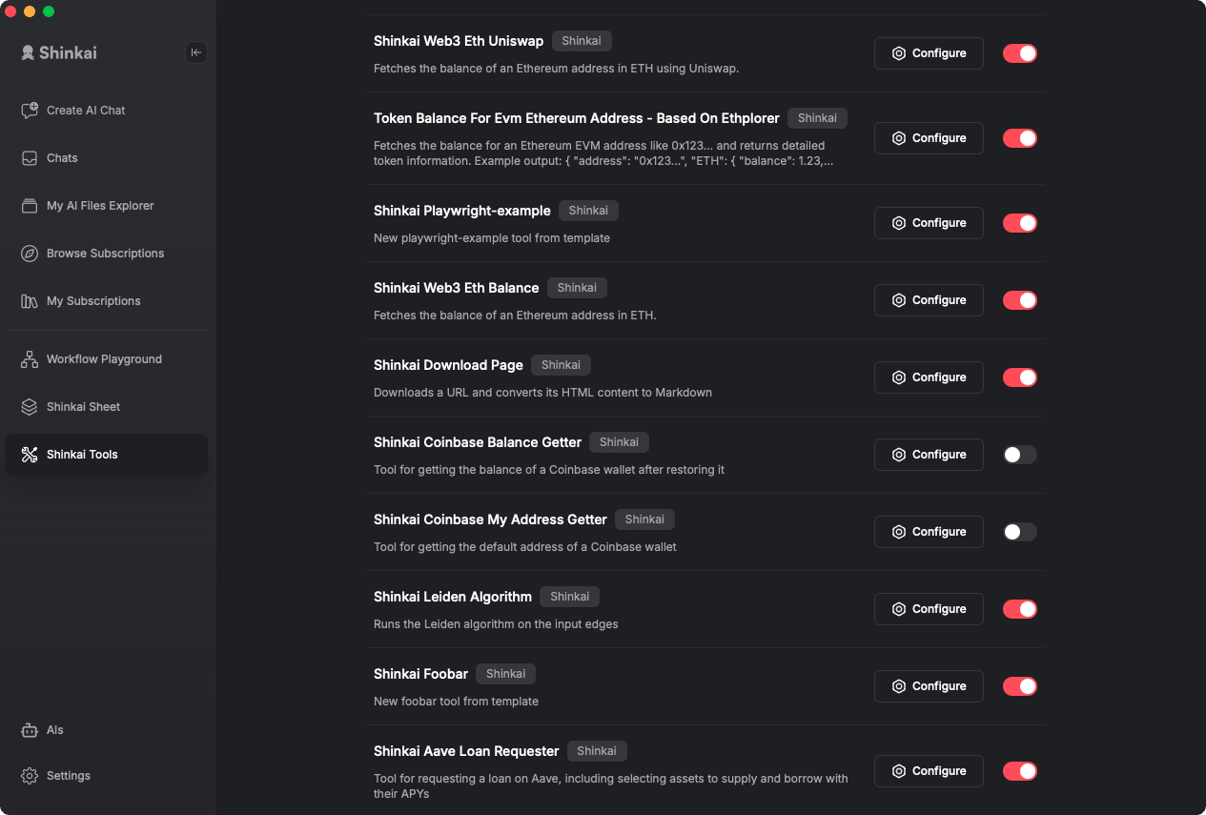Click the Shinkai logo icon
This screenshot has width=1206, height=815.
click(x=29, y=52)
